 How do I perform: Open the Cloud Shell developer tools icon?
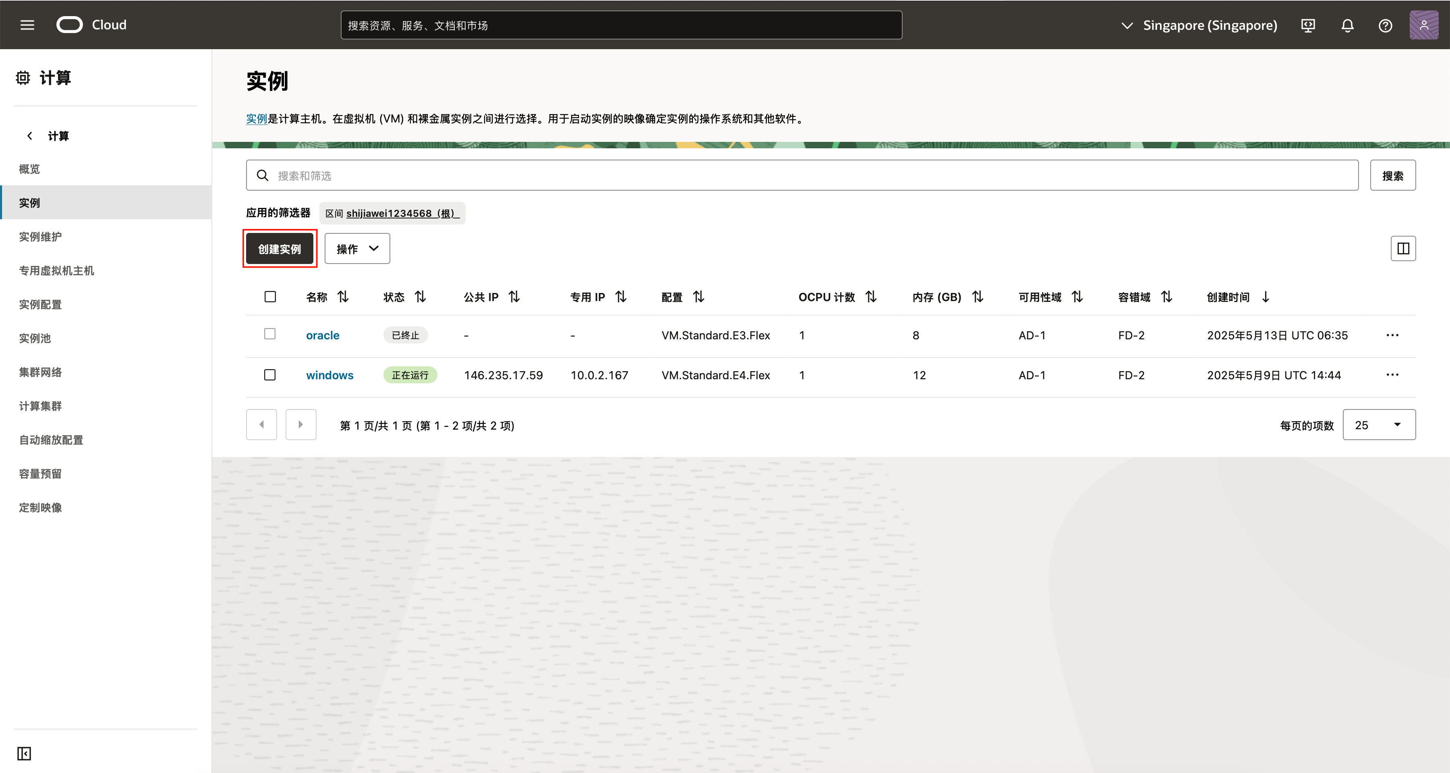pyautogui.click(x=1308, y=25)
